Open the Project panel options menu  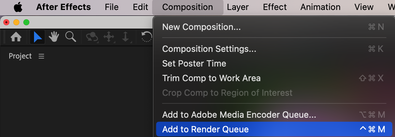tap(41, 57)
